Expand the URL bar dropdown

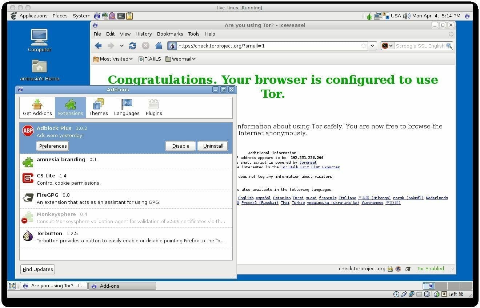click(372, 46)
